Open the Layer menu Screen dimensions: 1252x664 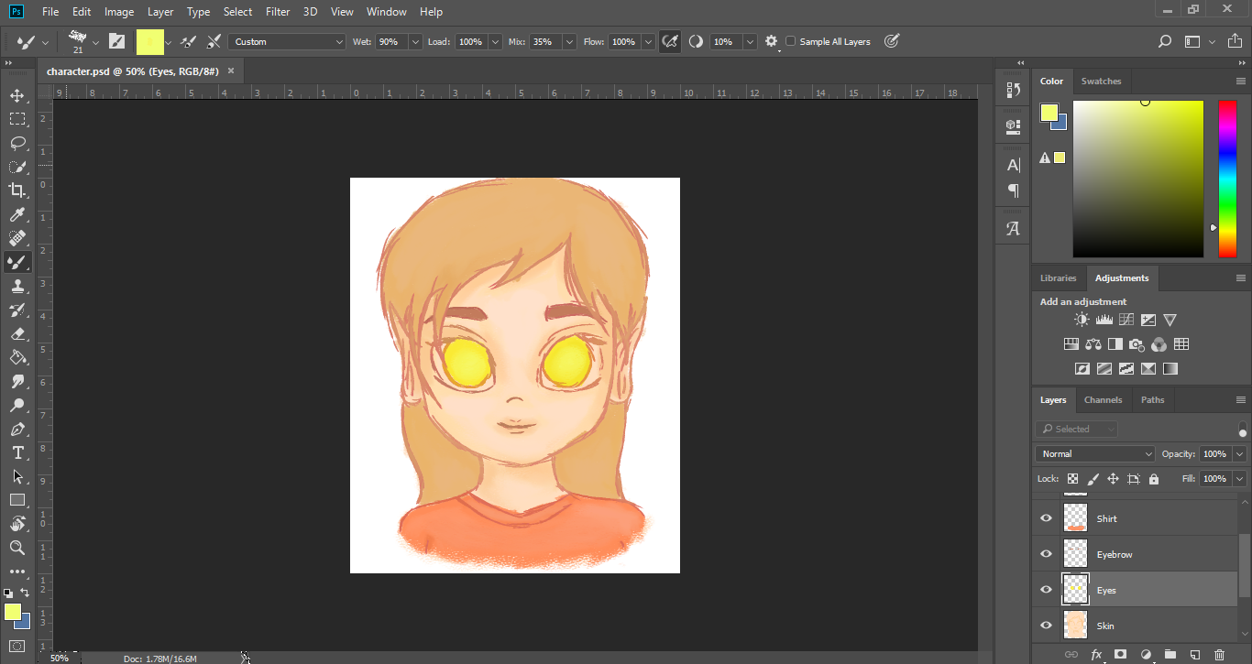click(160, 12)
